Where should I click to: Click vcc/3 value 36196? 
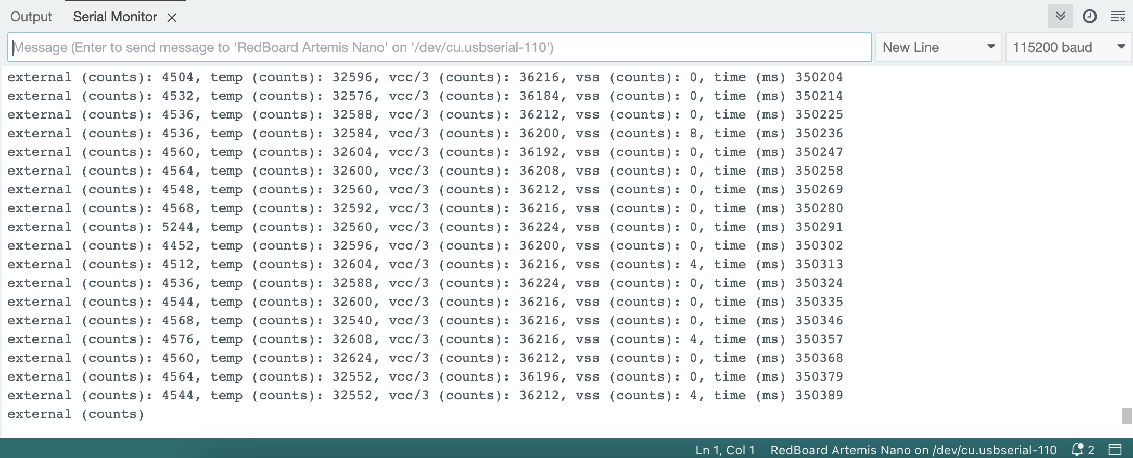539,377
